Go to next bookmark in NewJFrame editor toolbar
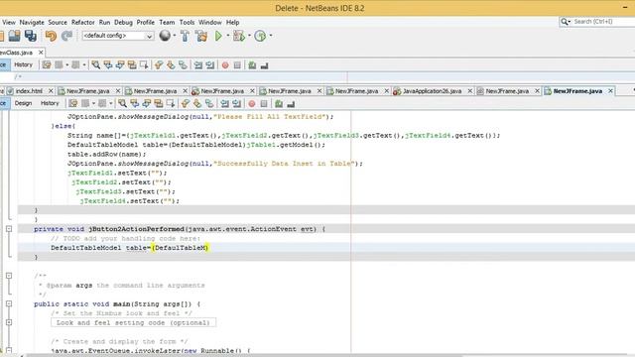Screen dimensions: 635x357 point(197,103)
